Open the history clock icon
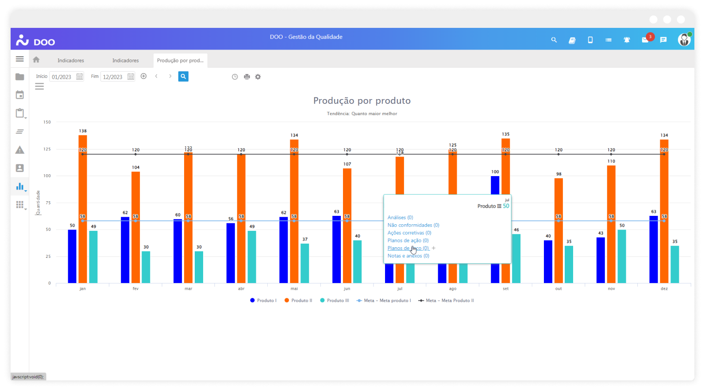The image size is (705, 391). coord(235,77)
